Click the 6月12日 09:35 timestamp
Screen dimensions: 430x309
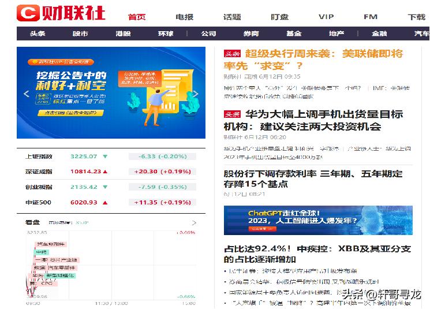point(279,77)
